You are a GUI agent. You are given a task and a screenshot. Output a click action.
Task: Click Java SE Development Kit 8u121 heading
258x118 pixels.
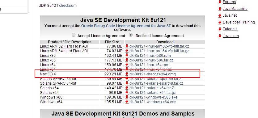point(123,20)
